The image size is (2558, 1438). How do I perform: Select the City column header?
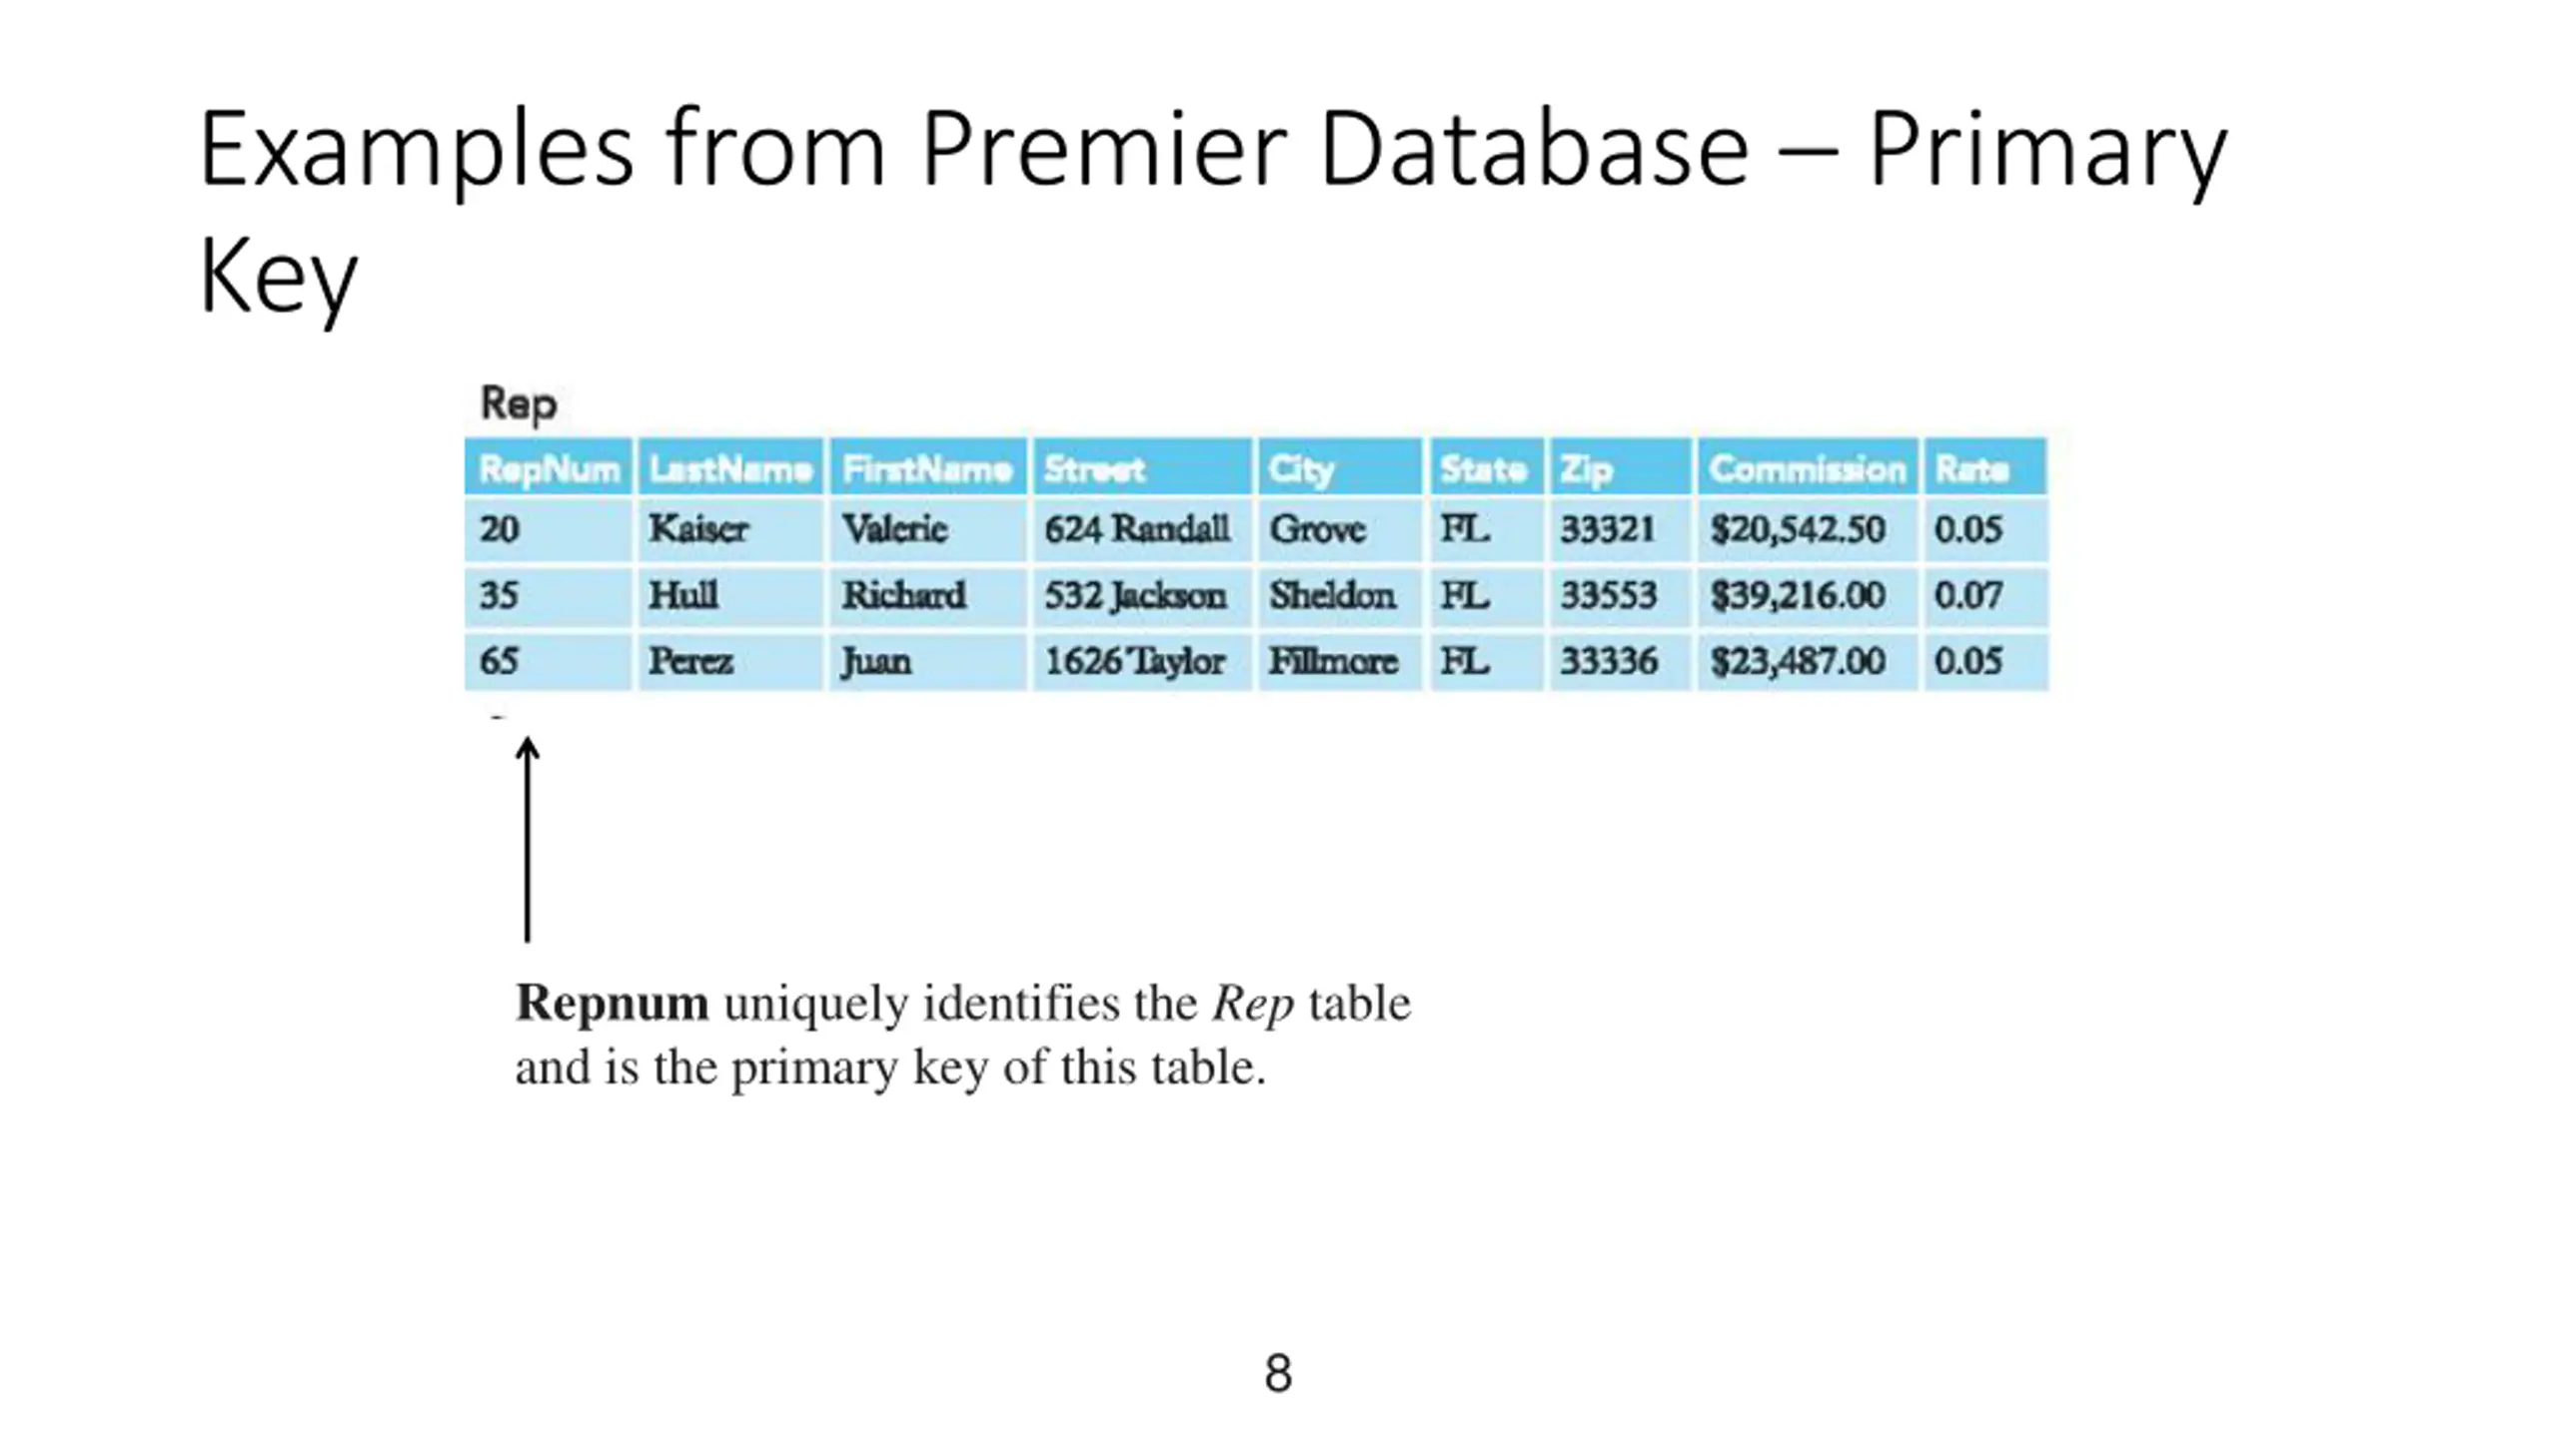(x=1301, y=468)
